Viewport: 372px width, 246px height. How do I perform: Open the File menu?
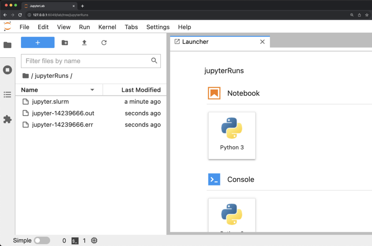[24, 27]
